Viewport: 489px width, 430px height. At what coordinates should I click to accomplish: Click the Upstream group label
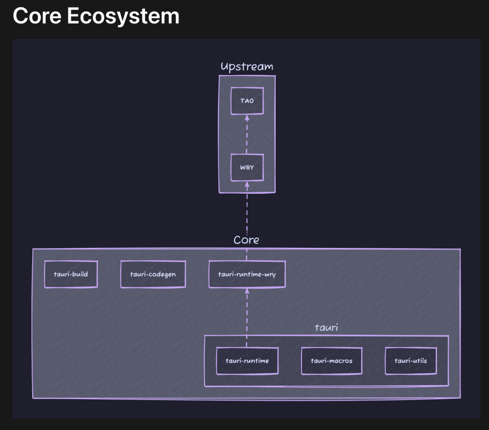247,67
